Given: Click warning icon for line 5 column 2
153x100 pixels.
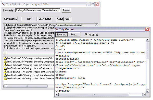Looking at the screenshot, I should [5, 68].
